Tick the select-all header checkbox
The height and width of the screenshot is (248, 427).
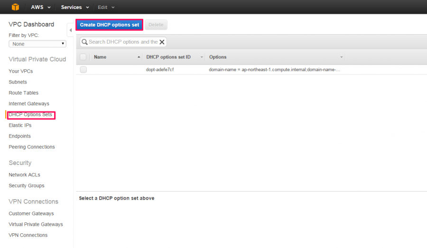click(83, 57)
